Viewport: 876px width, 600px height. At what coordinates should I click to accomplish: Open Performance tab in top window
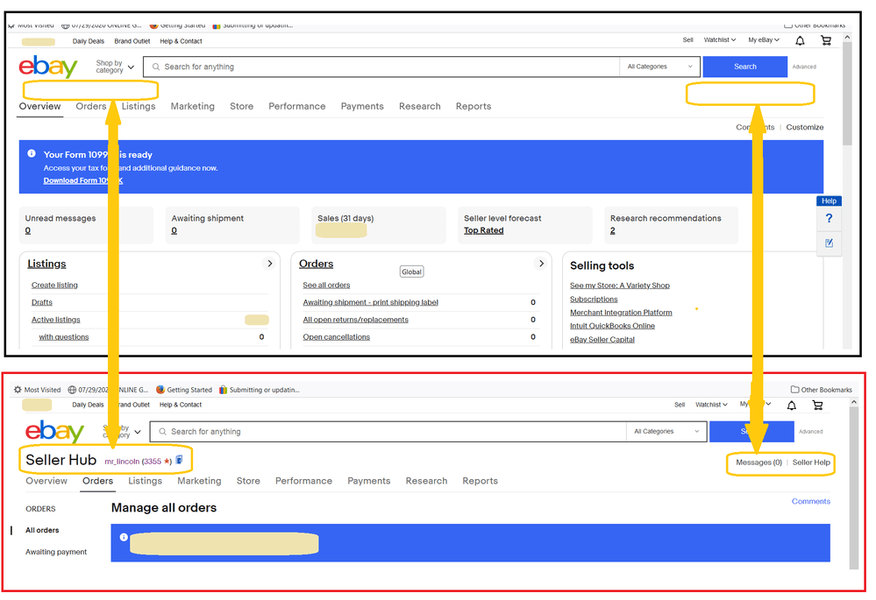297,106
